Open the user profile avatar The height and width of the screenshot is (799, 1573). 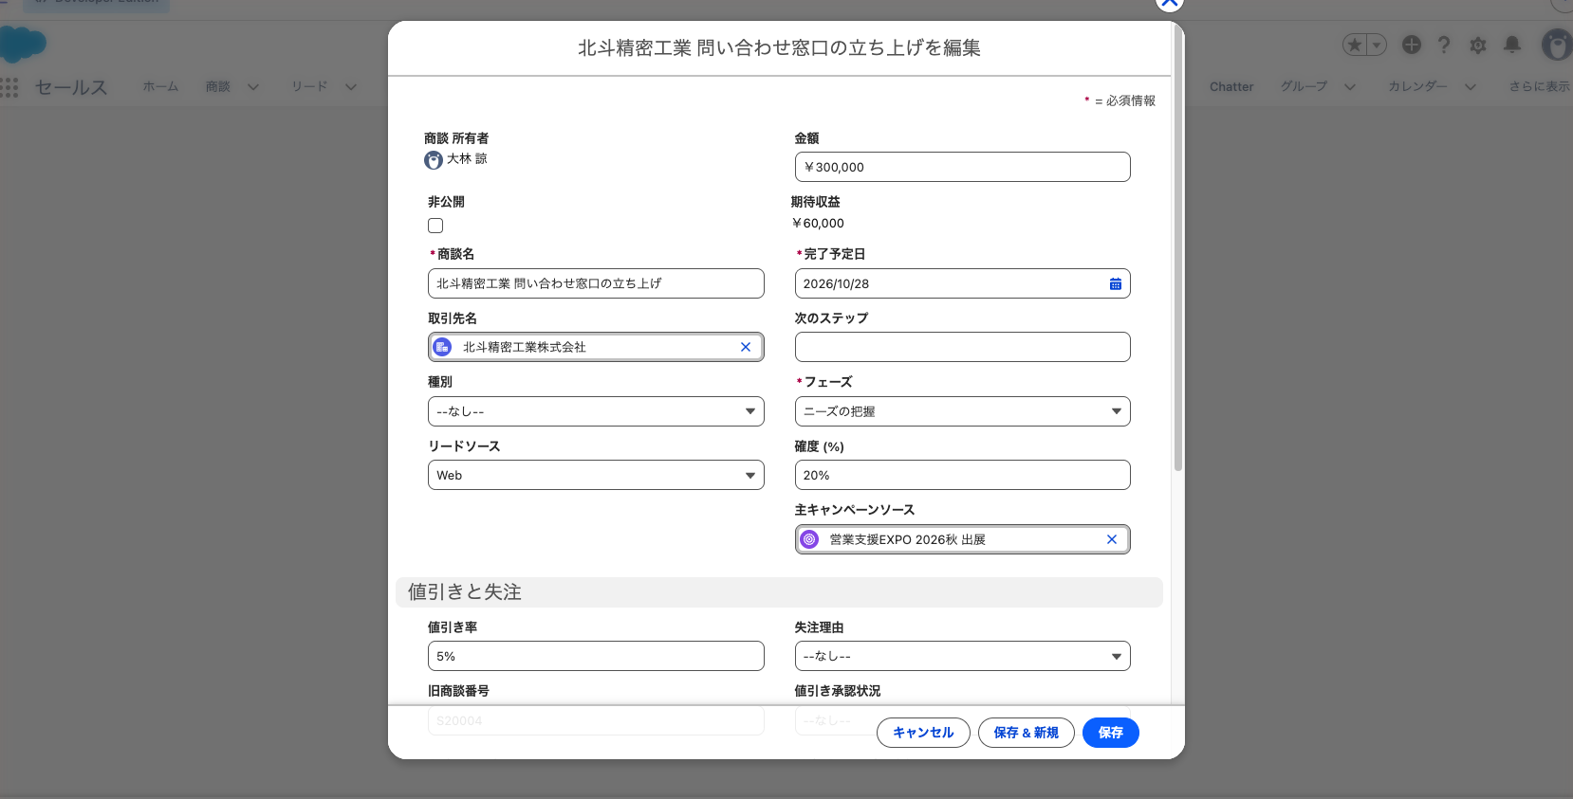pos(1556,45)
